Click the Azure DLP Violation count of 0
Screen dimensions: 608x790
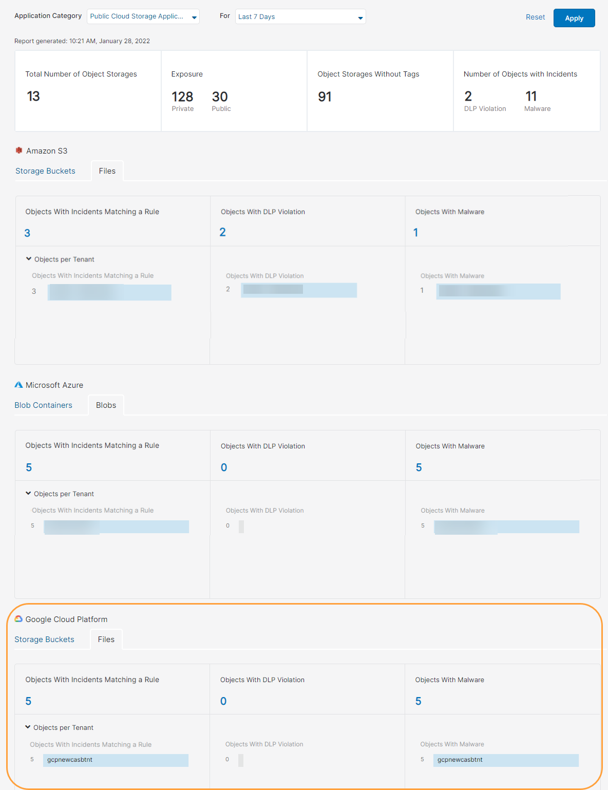tap(223, 467)
